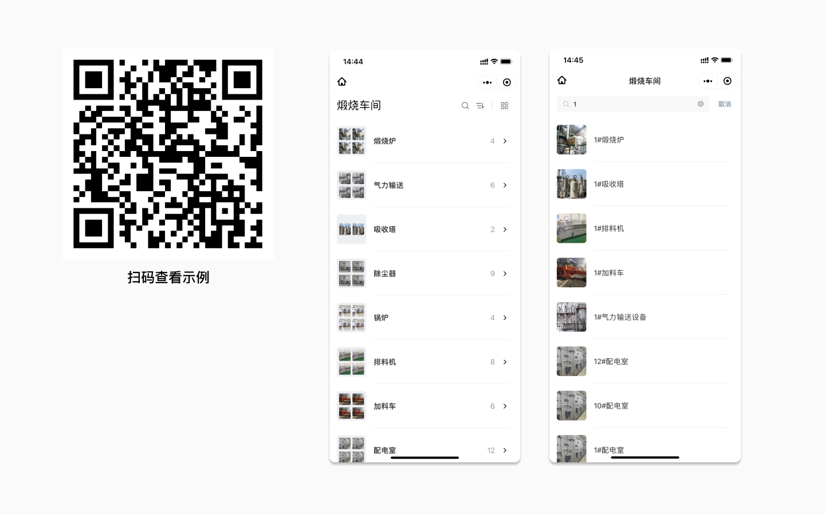Viewport: 825px width, 515px height.
Task: Tap the home icon in left phone
Action: click(342, 82)
